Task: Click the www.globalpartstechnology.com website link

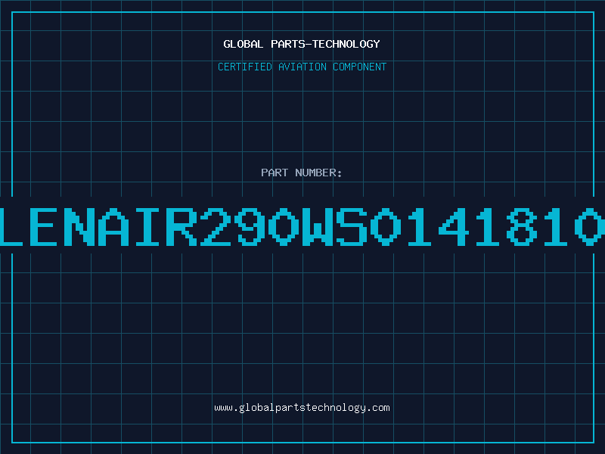Action: coord(302,408)
